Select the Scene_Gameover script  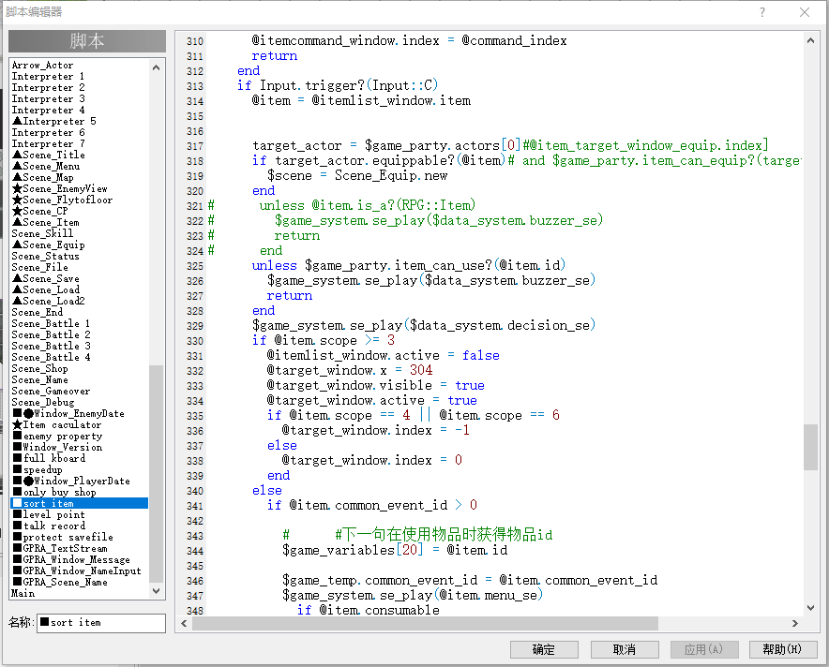[x=52, y=391]
